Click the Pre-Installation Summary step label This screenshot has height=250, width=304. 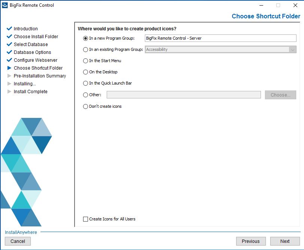point(40,76)
